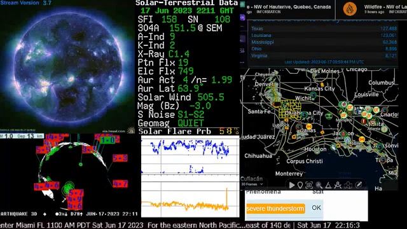
Task: Click the green sidebar icon at top
Action: [x=242, y=4]
